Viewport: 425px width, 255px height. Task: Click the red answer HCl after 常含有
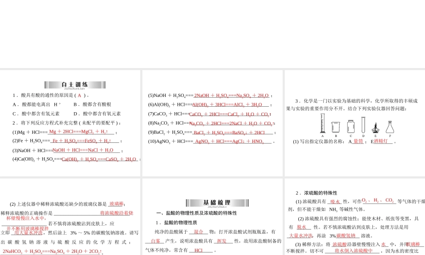[198, 250]
